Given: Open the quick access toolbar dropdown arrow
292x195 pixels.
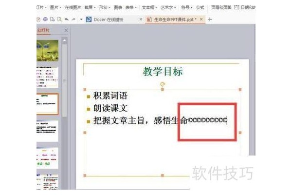Looking at the screenshot, I should point(81,19).
